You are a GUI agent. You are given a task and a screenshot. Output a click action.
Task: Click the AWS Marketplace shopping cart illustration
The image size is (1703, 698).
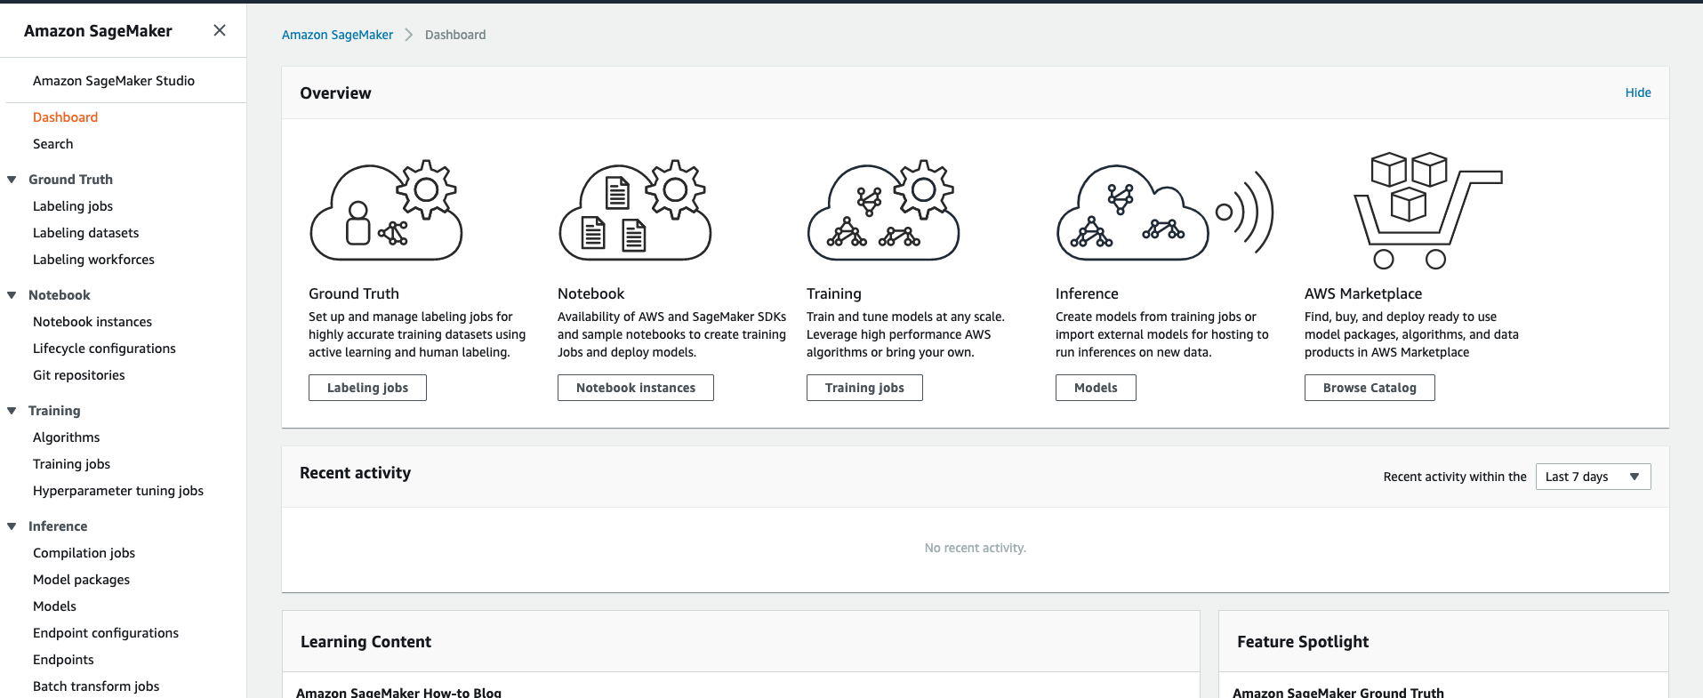click(x=1428, y=211)
